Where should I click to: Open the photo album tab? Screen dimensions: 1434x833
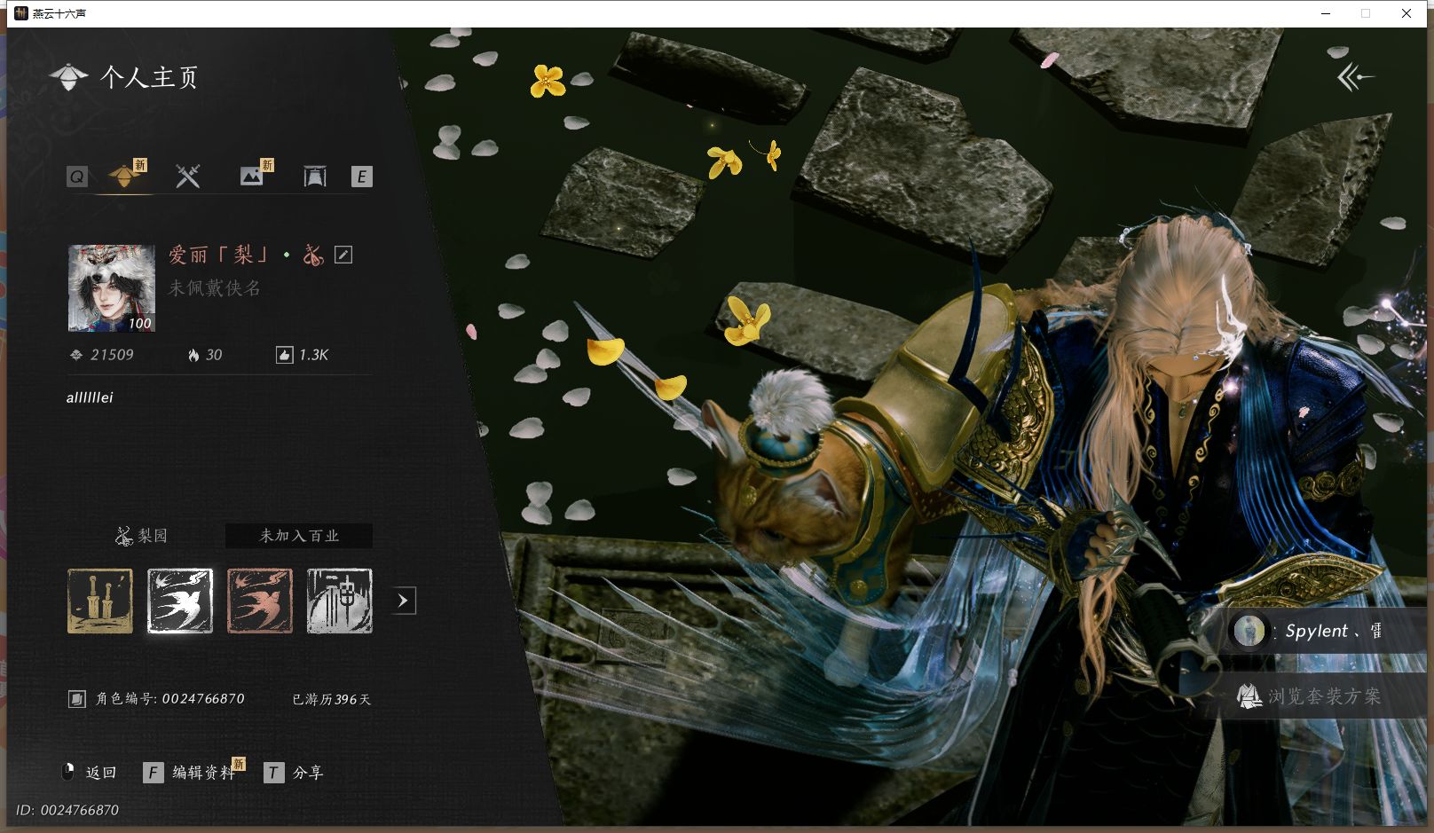pyautogui.click(x=252, y=176)
